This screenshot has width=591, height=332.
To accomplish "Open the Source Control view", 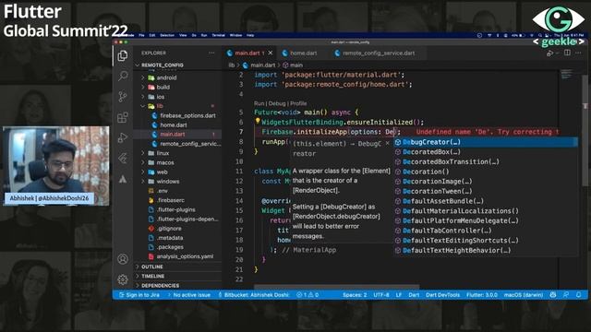I will (x=123, y=96).
